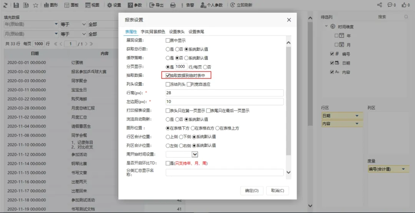Check the 年 field under 时间维度
The width and height of the screenshot is (415, 213).
pyautogui.click(x=336, y=35)
